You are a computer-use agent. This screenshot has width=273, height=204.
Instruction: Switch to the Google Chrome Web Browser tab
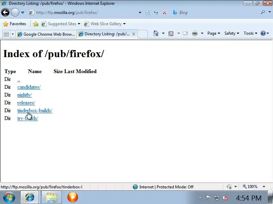click(46, 34)
